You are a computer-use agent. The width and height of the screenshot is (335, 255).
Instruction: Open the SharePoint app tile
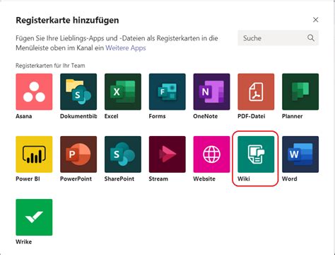coord(123,154)
